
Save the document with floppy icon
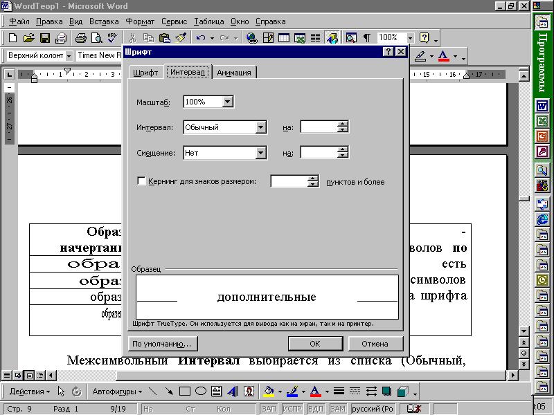pos(45,38)
